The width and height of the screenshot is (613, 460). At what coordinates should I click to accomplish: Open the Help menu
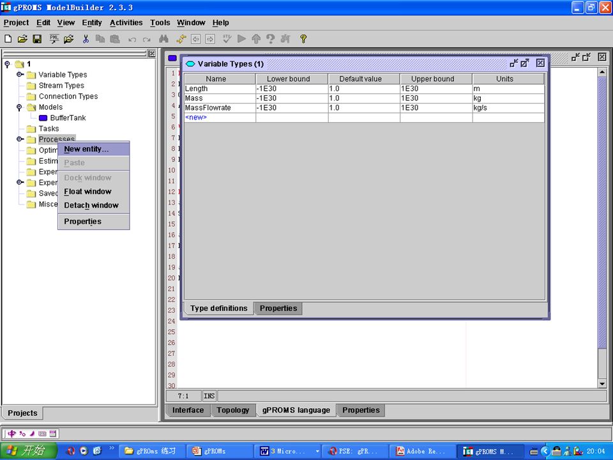[x=220, y=23]
